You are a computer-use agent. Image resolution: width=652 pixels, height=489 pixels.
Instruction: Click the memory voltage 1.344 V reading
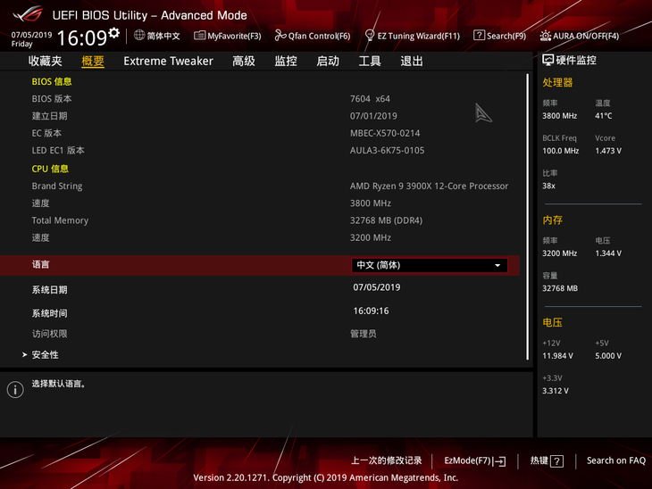(608, 253)
